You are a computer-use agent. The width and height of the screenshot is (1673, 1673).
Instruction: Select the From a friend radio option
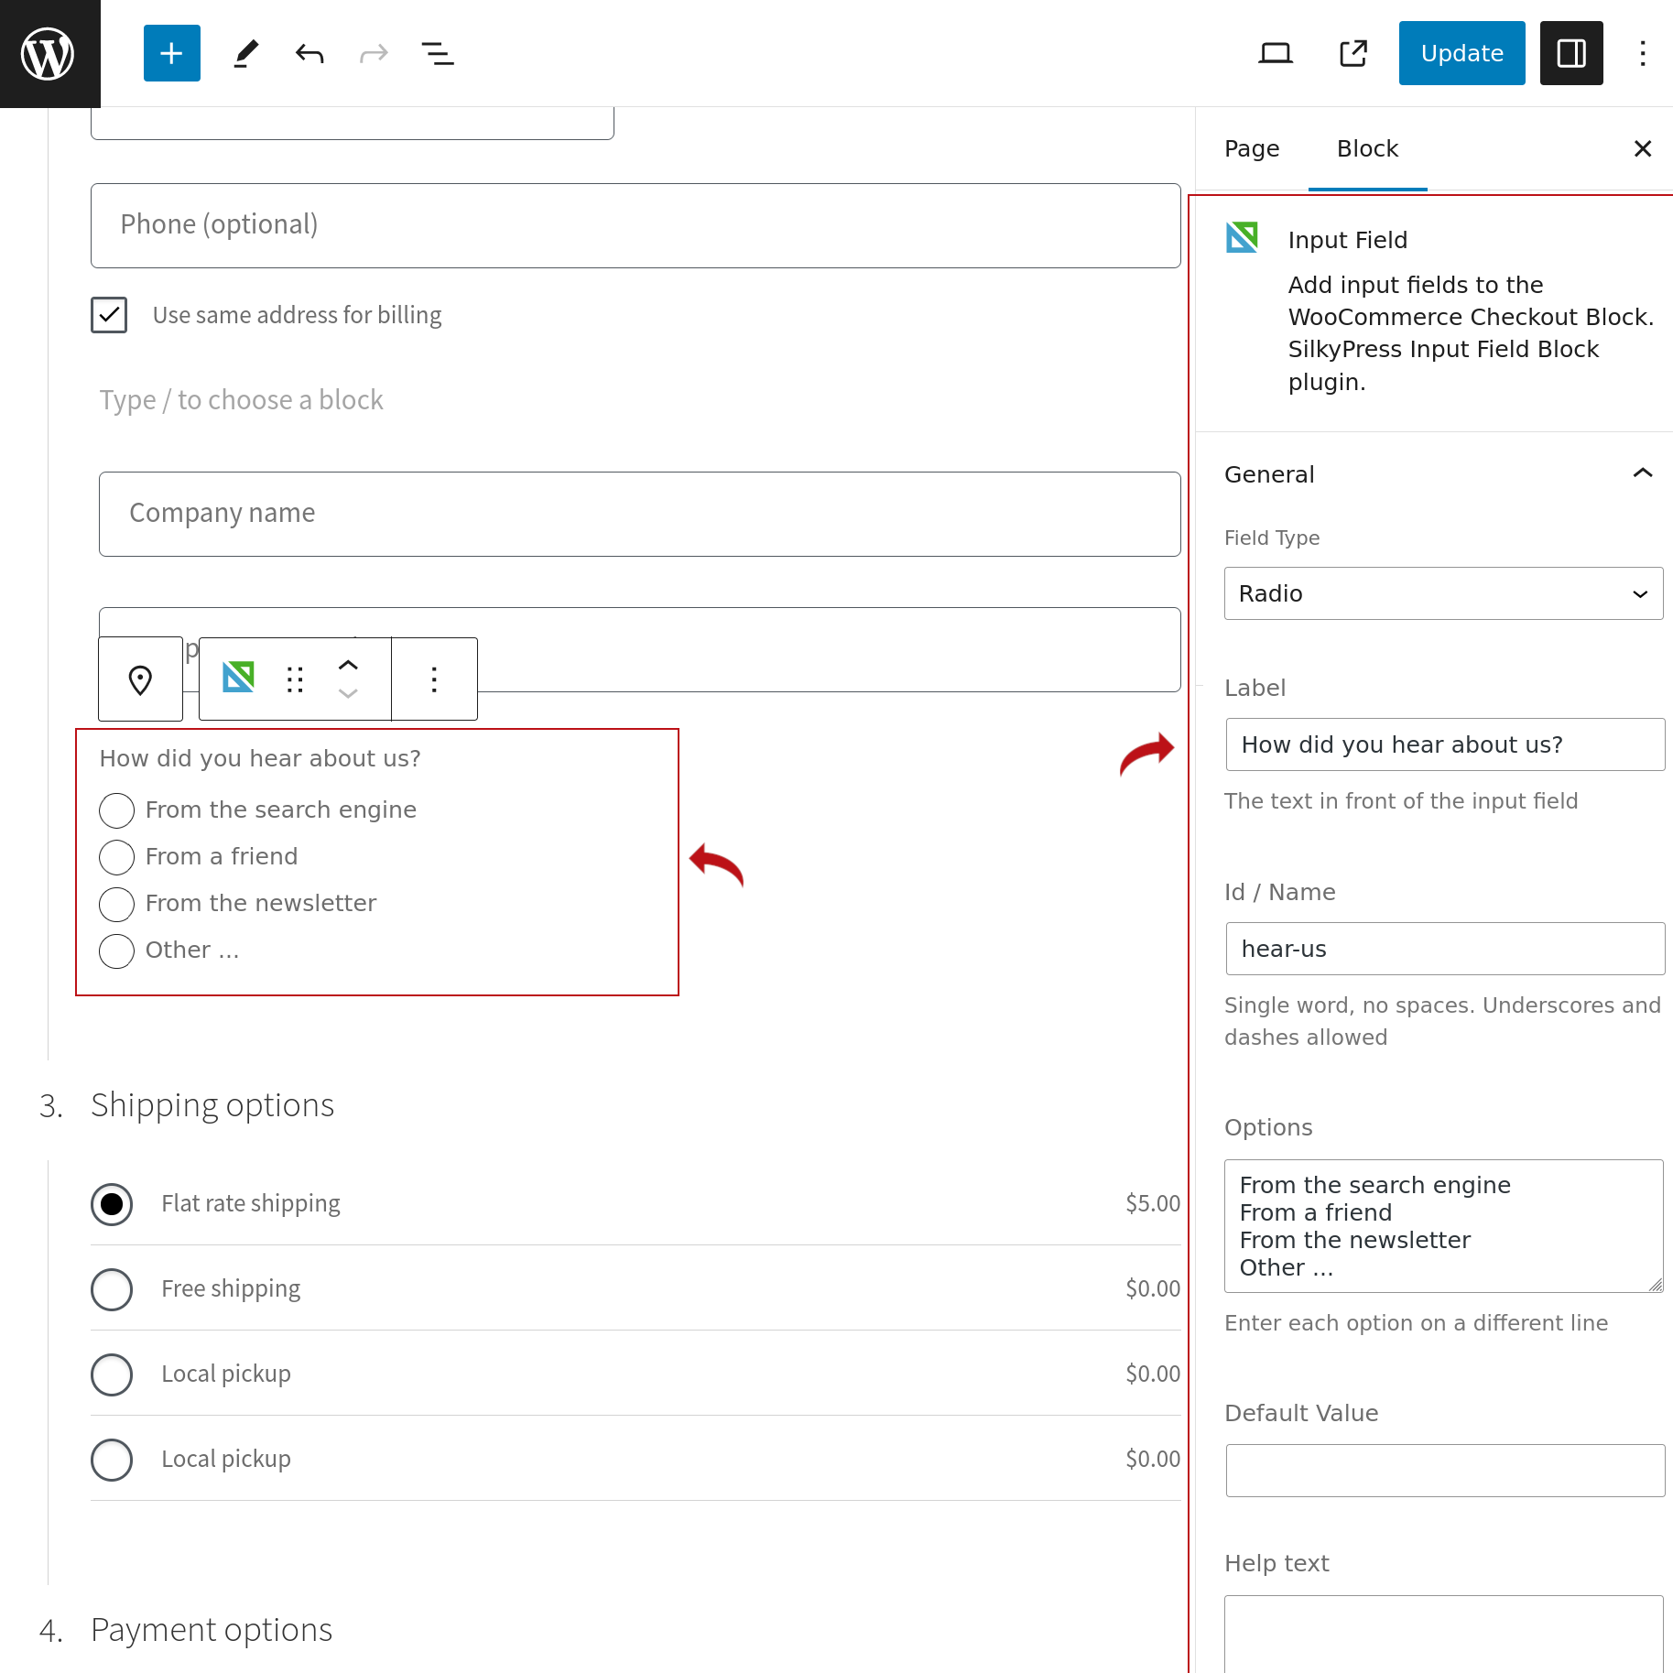coord(116,857)
